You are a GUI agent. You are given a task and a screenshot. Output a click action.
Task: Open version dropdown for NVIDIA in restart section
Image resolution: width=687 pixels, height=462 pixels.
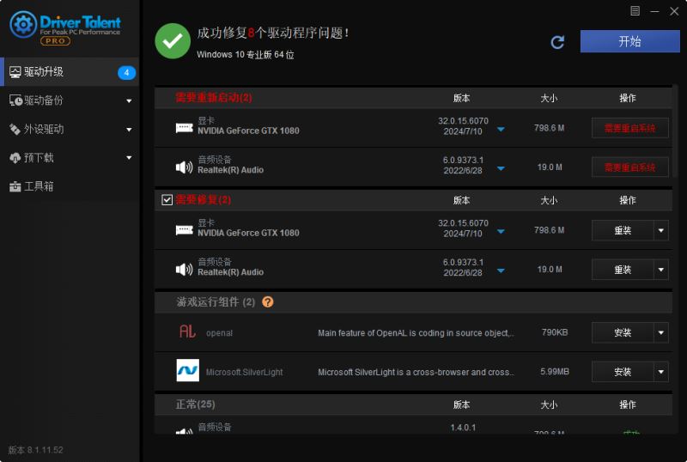pyautogui.click(x=501, y=130)
